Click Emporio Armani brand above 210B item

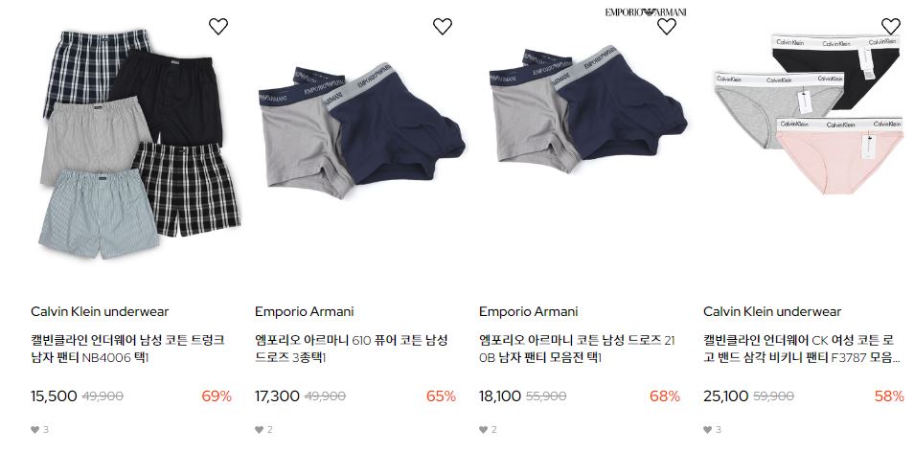(x=529, y=311)
